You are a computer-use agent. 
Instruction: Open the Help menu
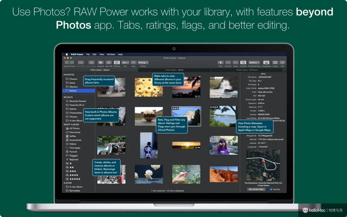point(120,54)
